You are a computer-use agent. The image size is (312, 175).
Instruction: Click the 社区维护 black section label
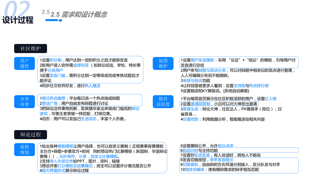[x=30, y=48]
